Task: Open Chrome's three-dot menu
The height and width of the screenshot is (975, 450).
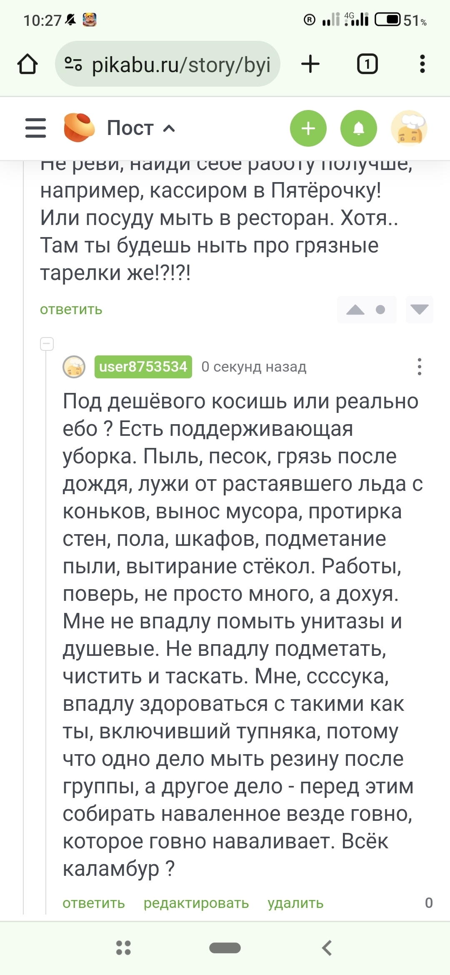Action: point(422,65)
